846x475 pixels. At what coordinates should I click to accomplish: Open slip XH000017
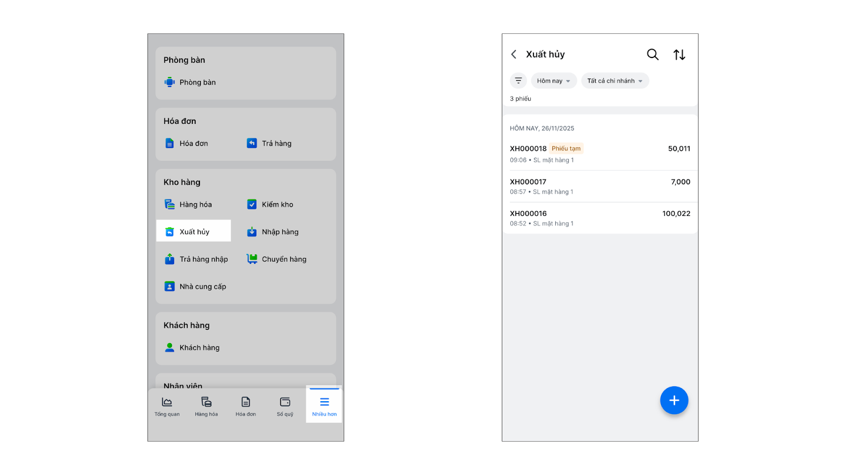point(600,186)
